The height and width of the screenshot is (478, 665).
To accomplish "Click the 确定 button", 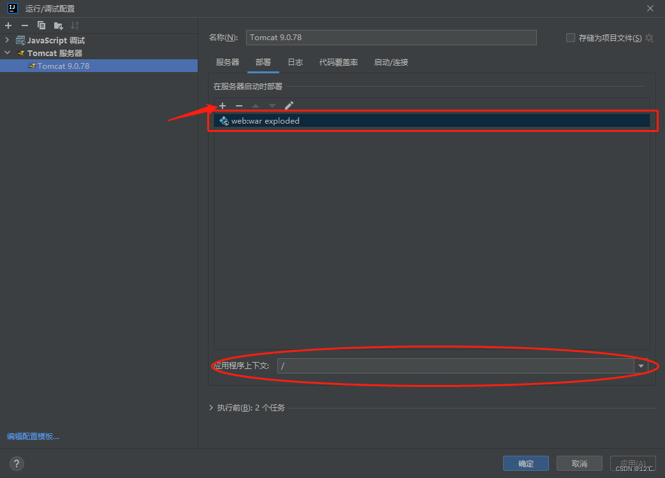I will 526,463.
